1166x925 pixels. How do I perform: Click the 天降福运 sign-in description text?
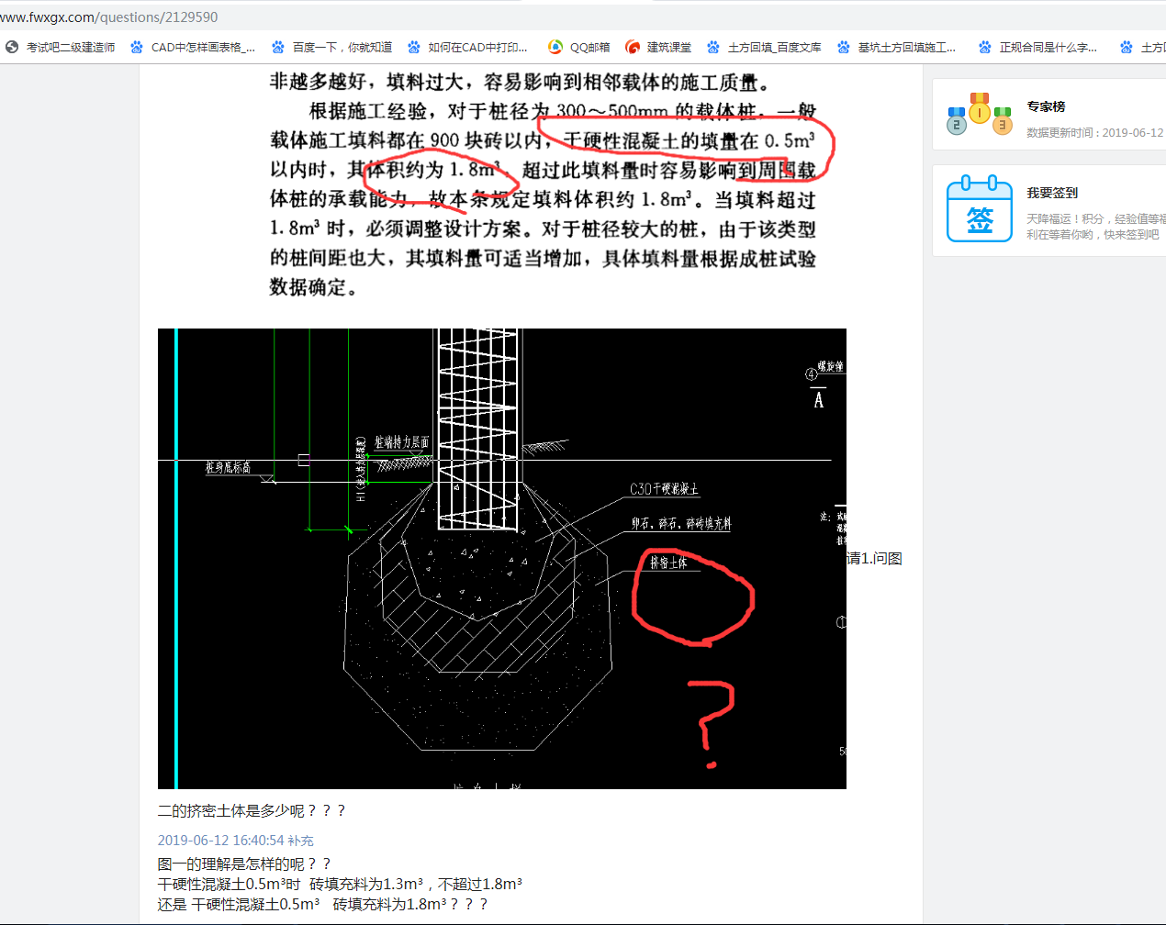(x=1096, y=227)
